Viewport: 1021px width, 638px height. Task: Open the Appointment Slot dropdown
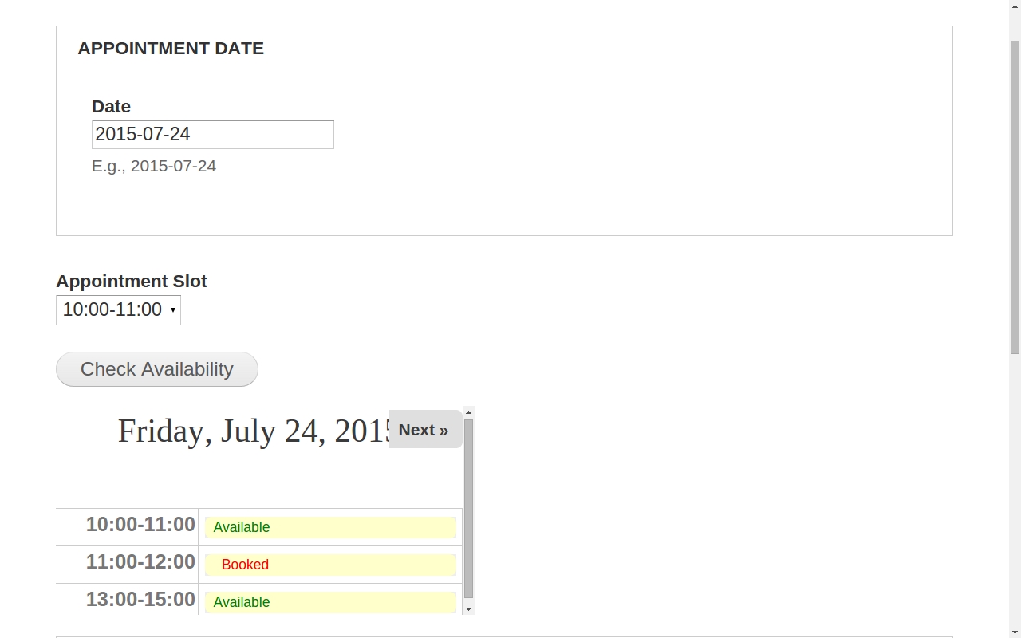tap(118, 310)
